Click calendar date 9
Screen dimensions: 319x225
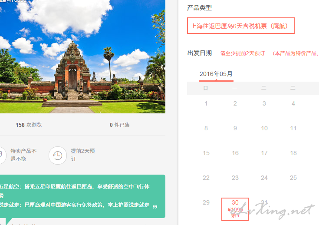coord(235,128)
